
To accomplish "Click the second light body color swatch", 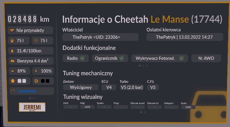I will [x=24, y=81].
